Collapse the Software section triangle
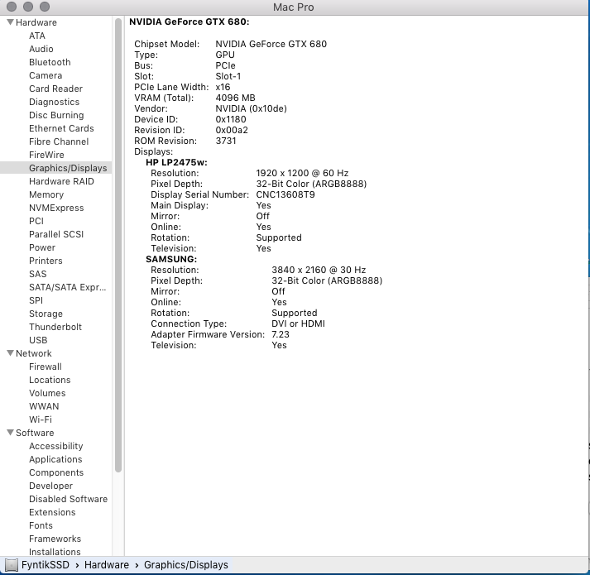 click(x=11, y=433)
